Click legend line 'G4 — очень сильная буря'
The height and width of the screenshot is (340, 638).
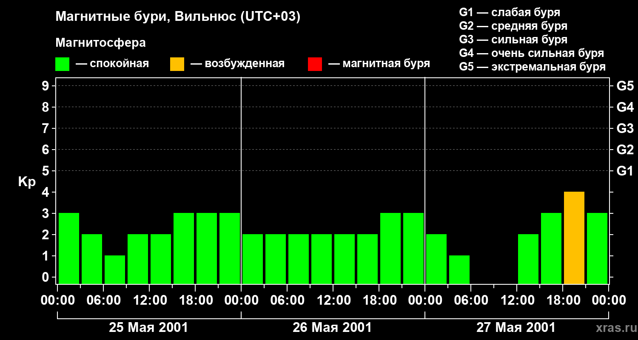(x=531, y=53)
